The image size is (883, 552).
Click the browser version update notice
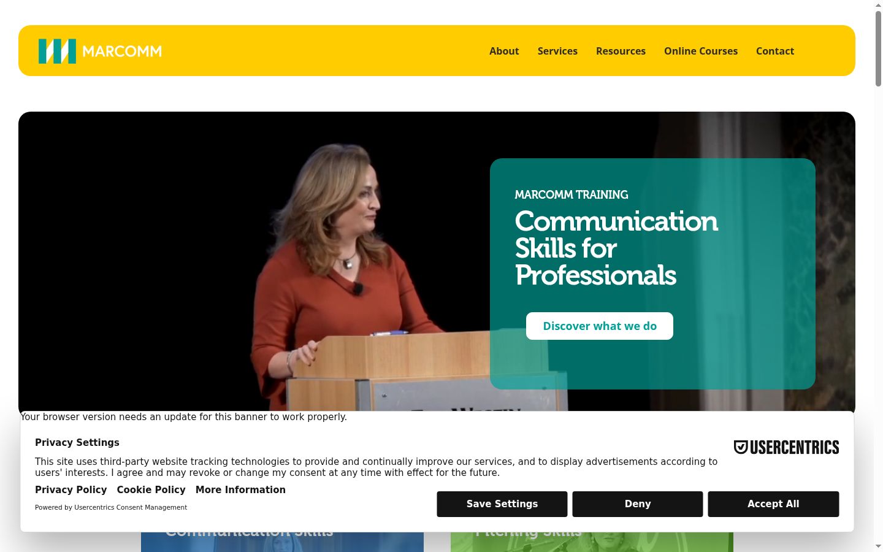[x=184, y=417]
